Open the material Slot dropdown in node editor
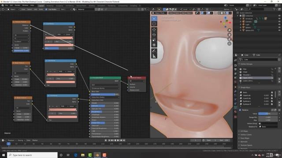The height and width of the screenshot is (158, 282). click(x=66, y=9)
